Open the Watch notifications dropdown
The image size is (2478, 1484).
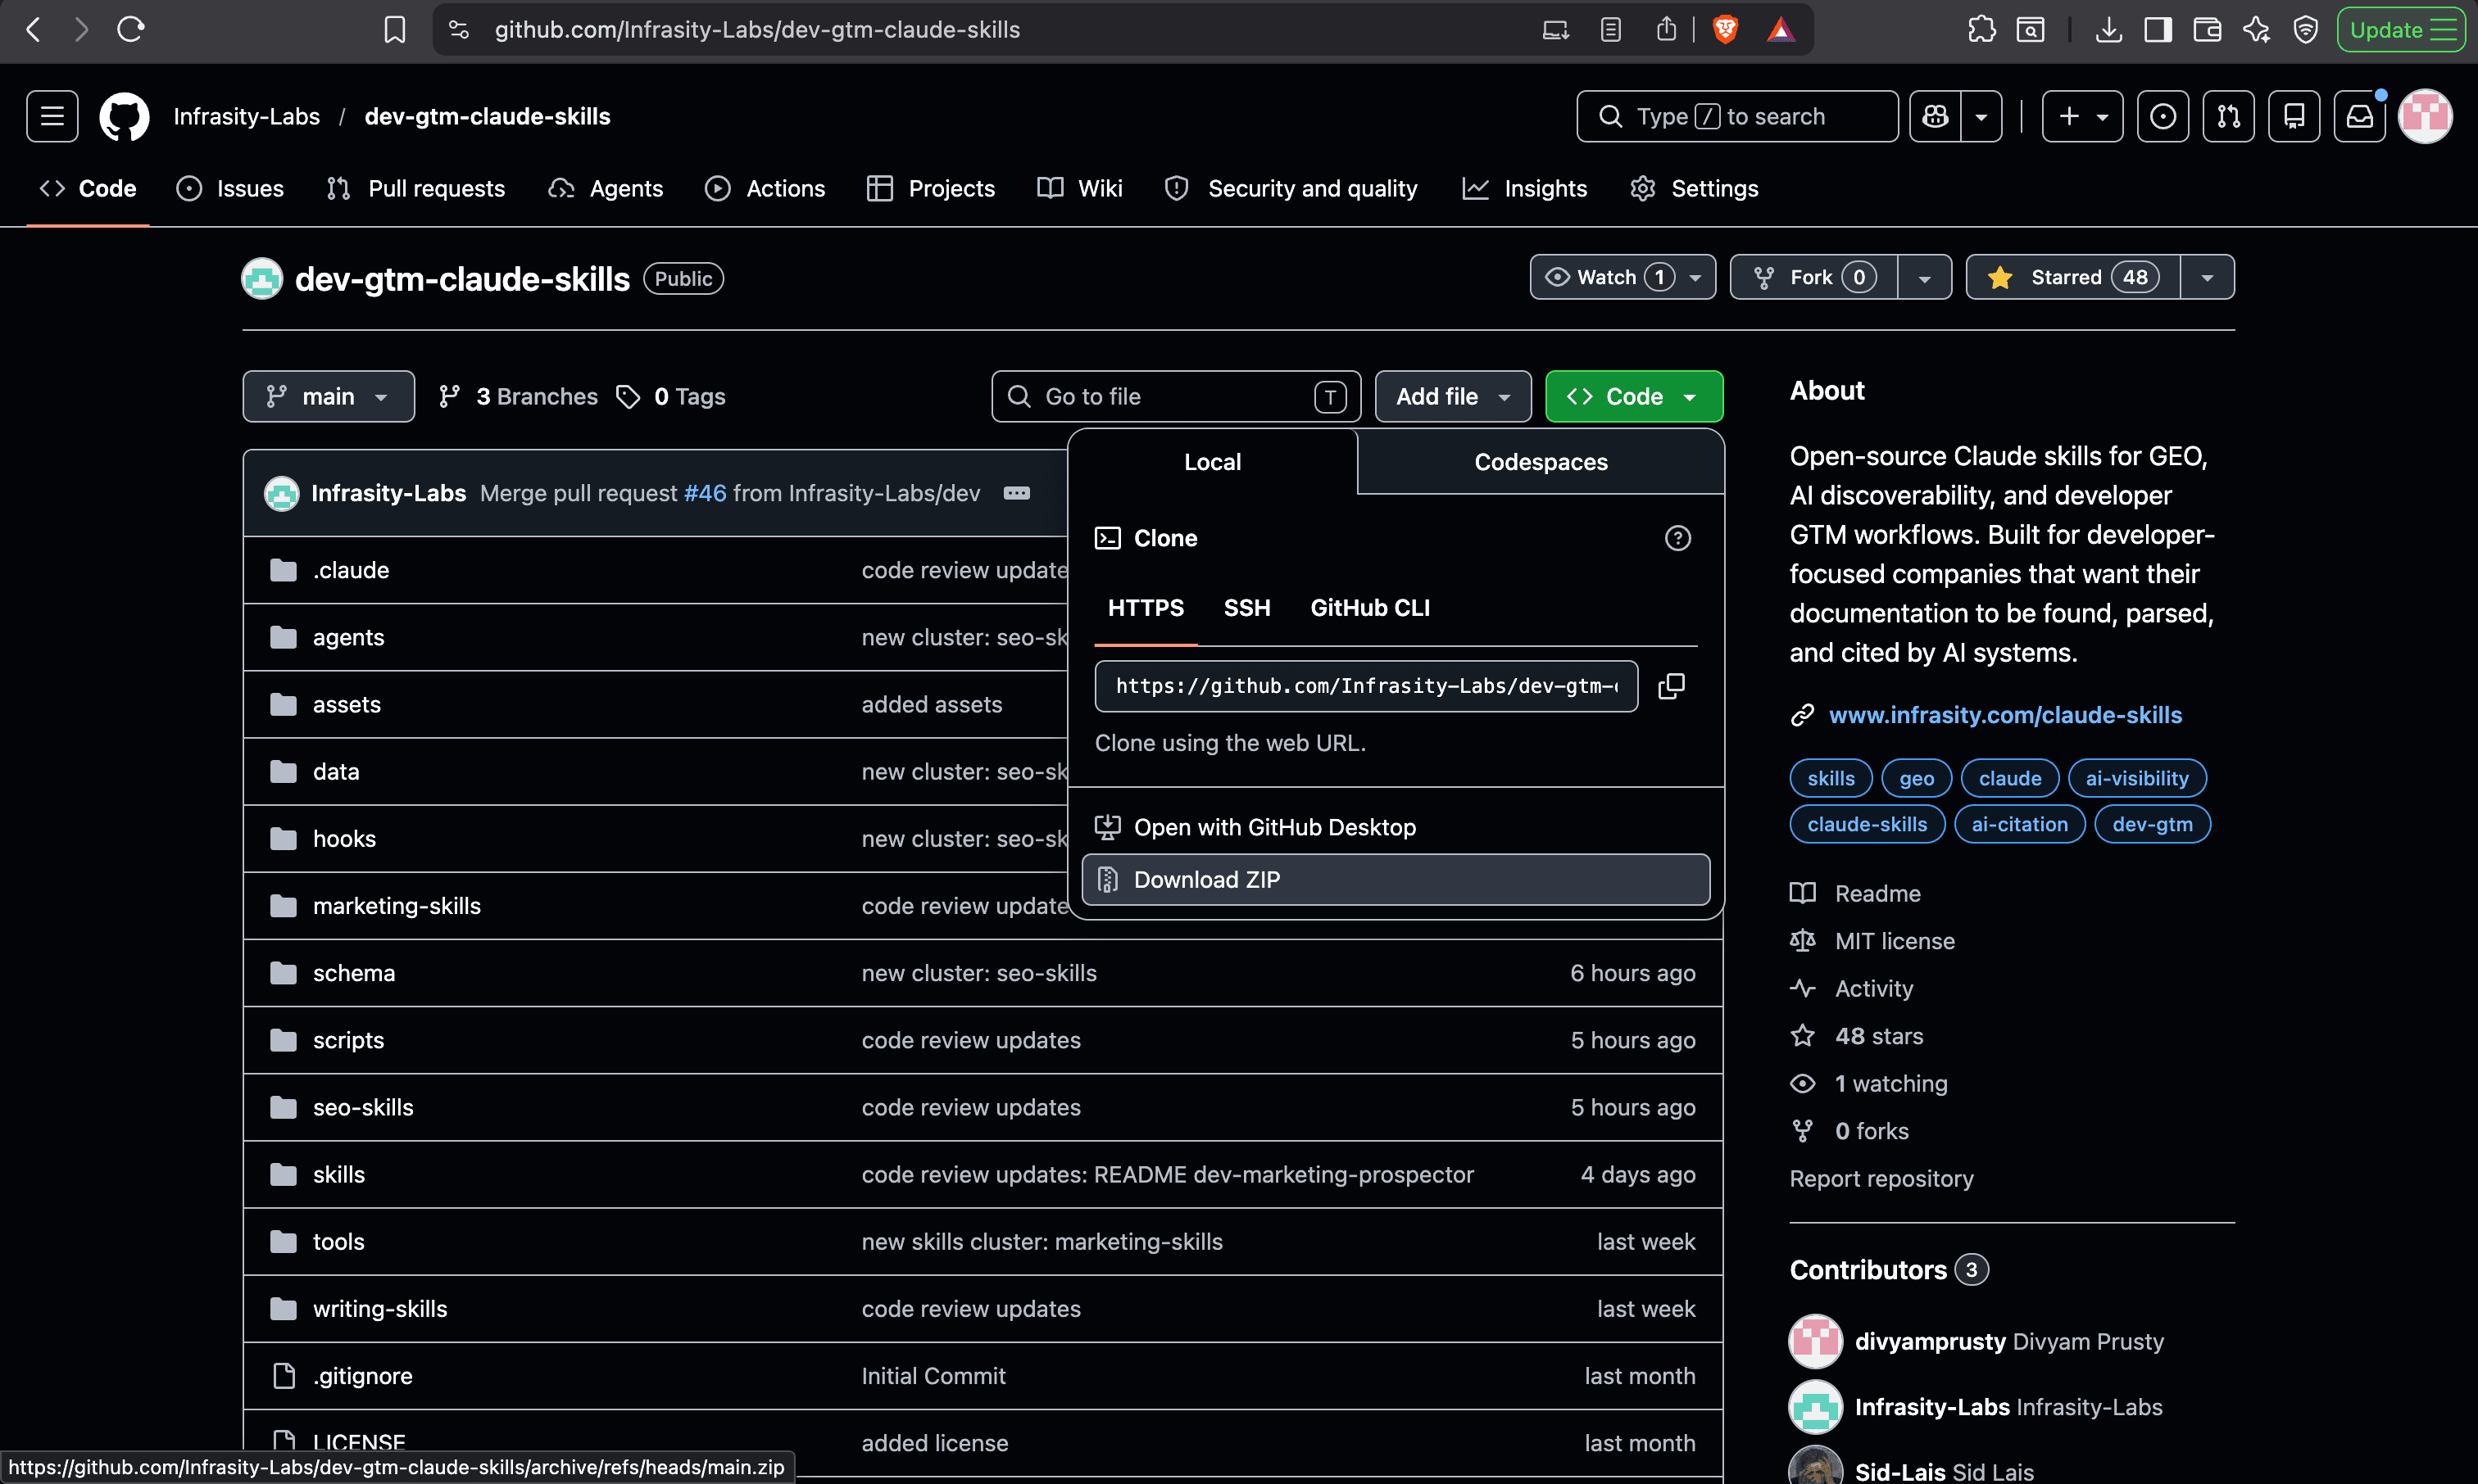(x=1622, y=278)
